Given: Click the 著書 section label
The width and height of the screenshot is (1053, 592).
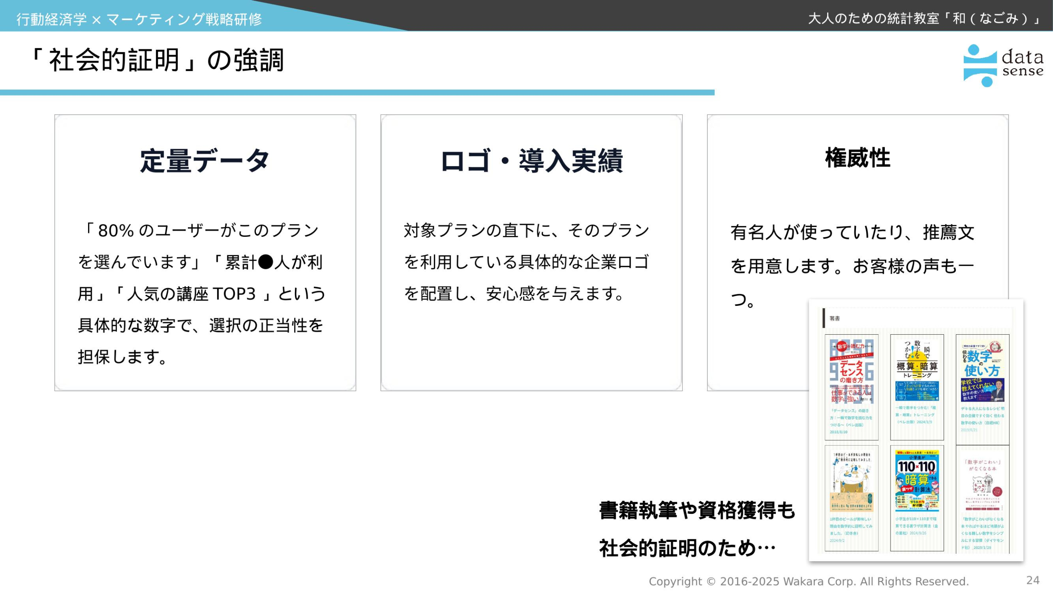Looking at the screenshot, I should (835, 318).
